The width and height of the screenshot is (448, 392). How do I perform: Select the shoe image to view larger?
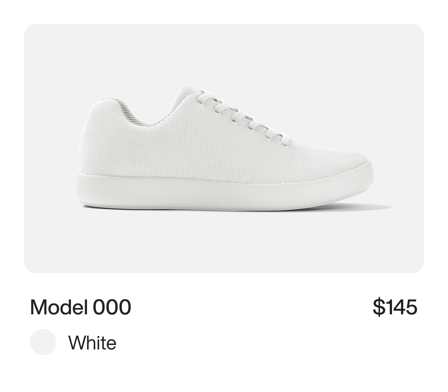click(224, 146)
